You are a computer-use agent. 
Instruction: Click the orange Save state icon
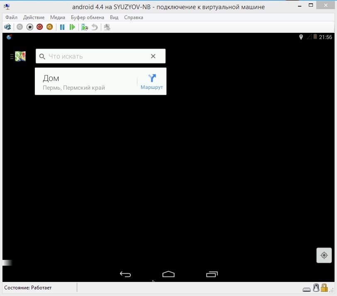(x=49, y=27)
